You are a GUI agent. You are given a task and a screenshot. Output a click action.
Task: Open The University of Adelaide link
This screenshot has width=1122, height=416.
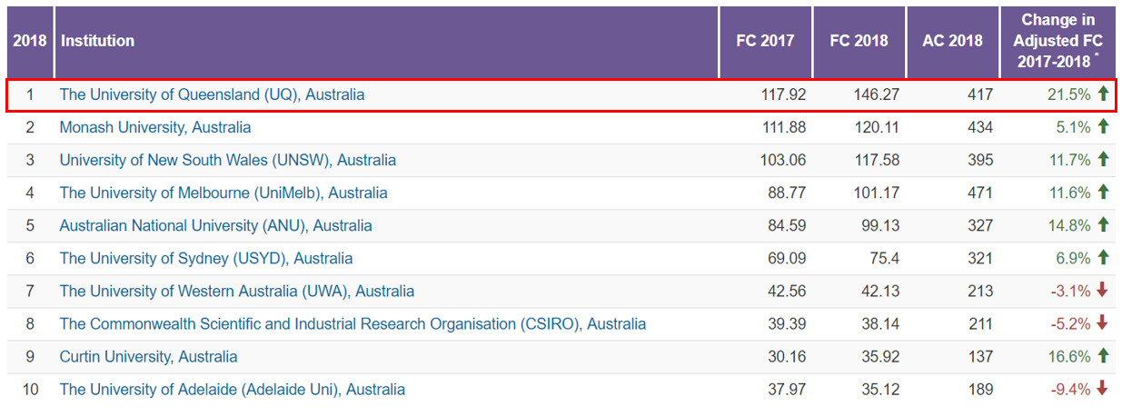(232, 389)
